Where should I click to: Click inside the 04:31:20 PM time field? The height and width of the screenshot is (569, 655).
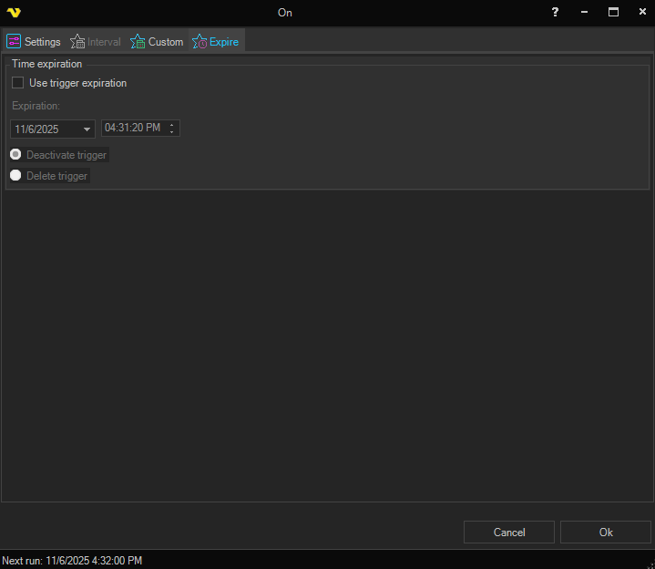pyautogui.click(x=133, y=129)
